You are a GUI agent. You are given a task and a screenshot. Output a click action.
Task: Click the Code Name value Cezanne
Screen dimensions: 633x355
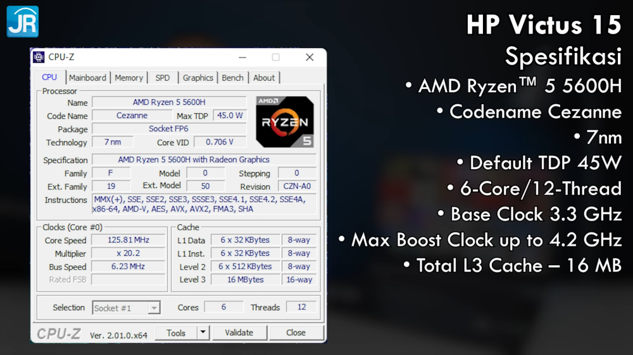132,116
